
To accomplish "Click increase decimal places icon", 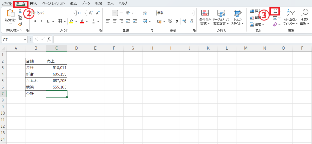I will 184,22.
